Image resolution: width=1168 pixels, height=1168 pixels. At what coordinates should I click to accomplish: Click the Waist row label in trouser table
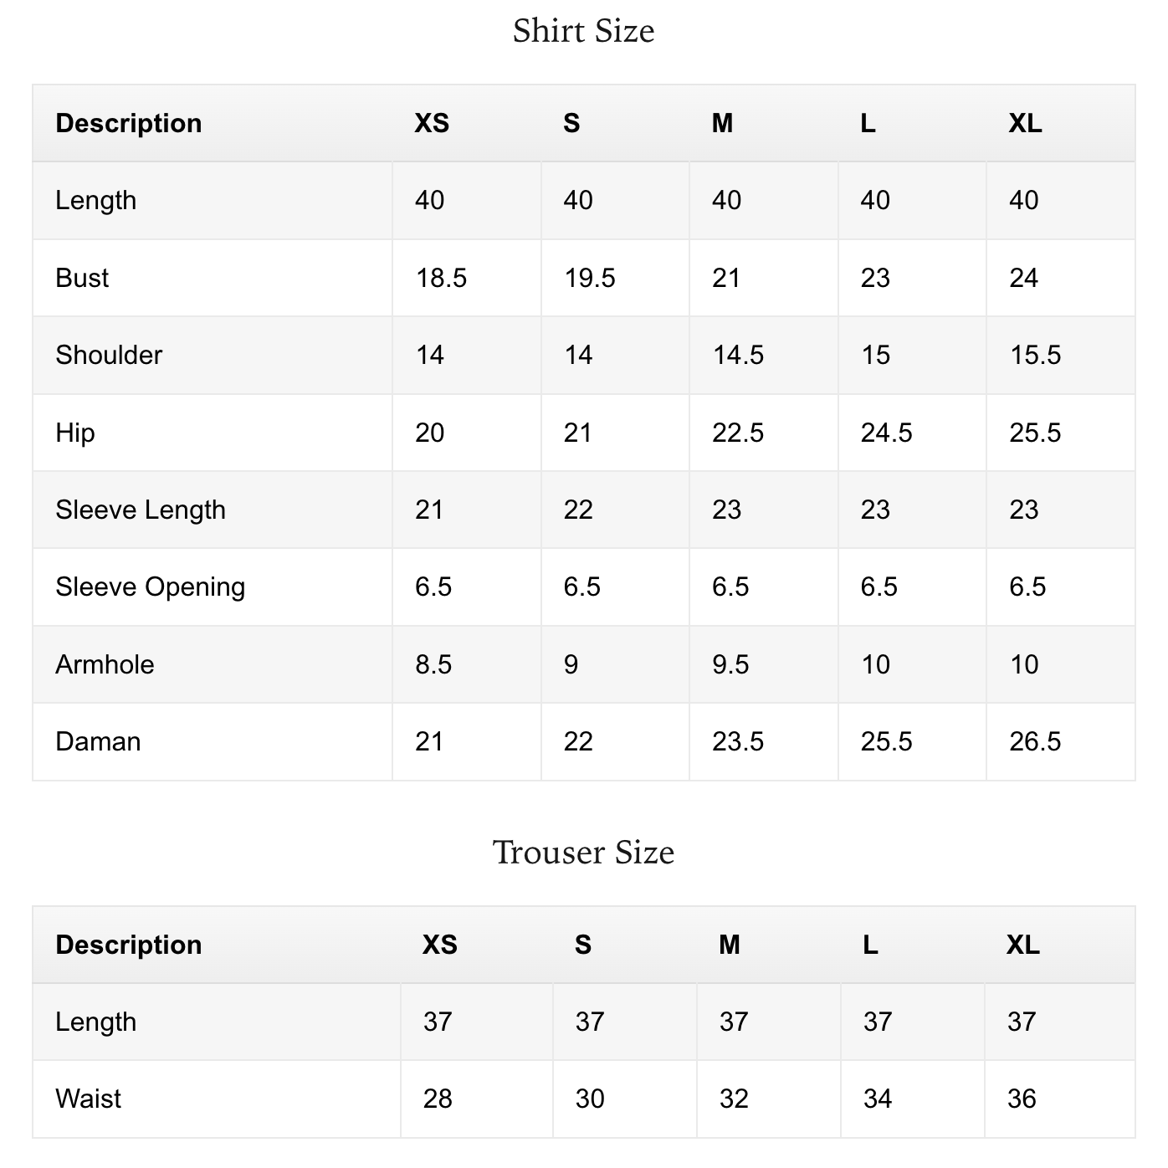coord(88,1099)
